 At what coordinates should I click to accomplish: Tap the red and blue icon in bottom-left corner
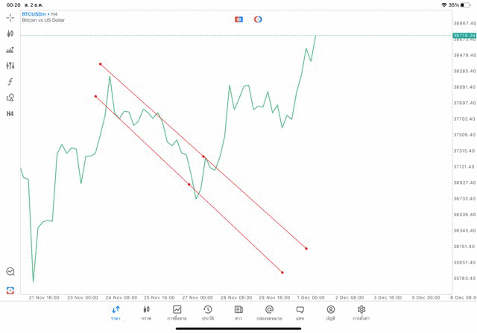pyautogui.click(x=10, y=290)
